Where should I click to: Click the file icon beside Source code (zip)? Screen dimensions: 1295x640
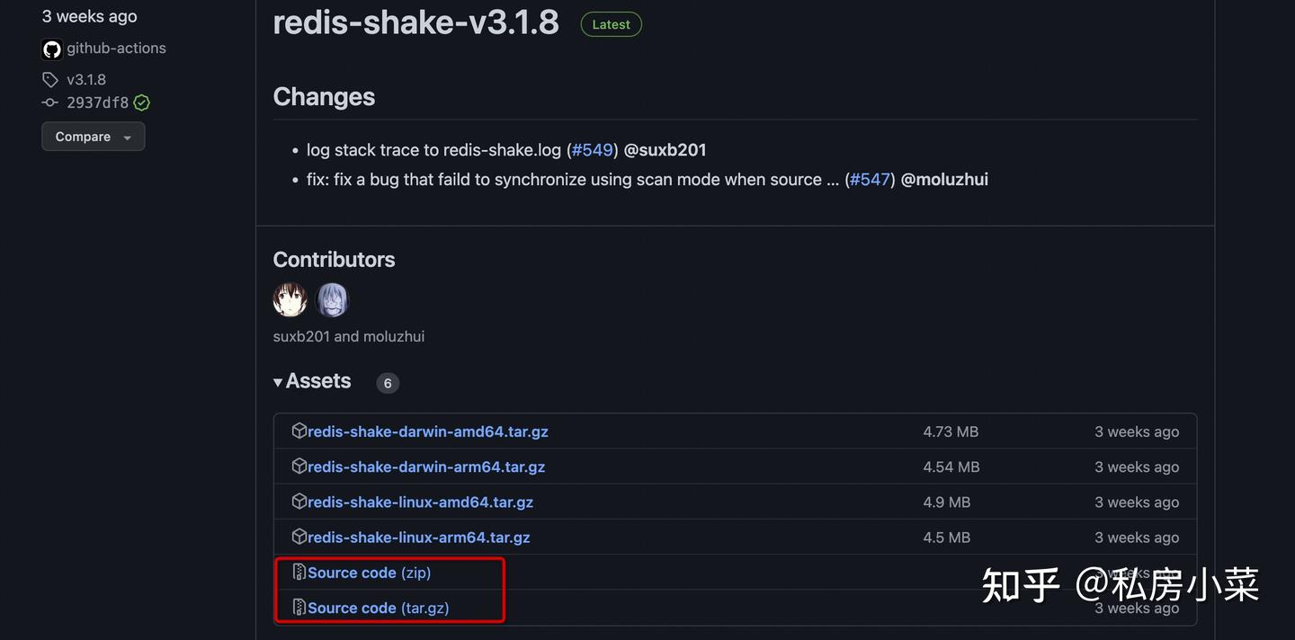tap(299, 572)
